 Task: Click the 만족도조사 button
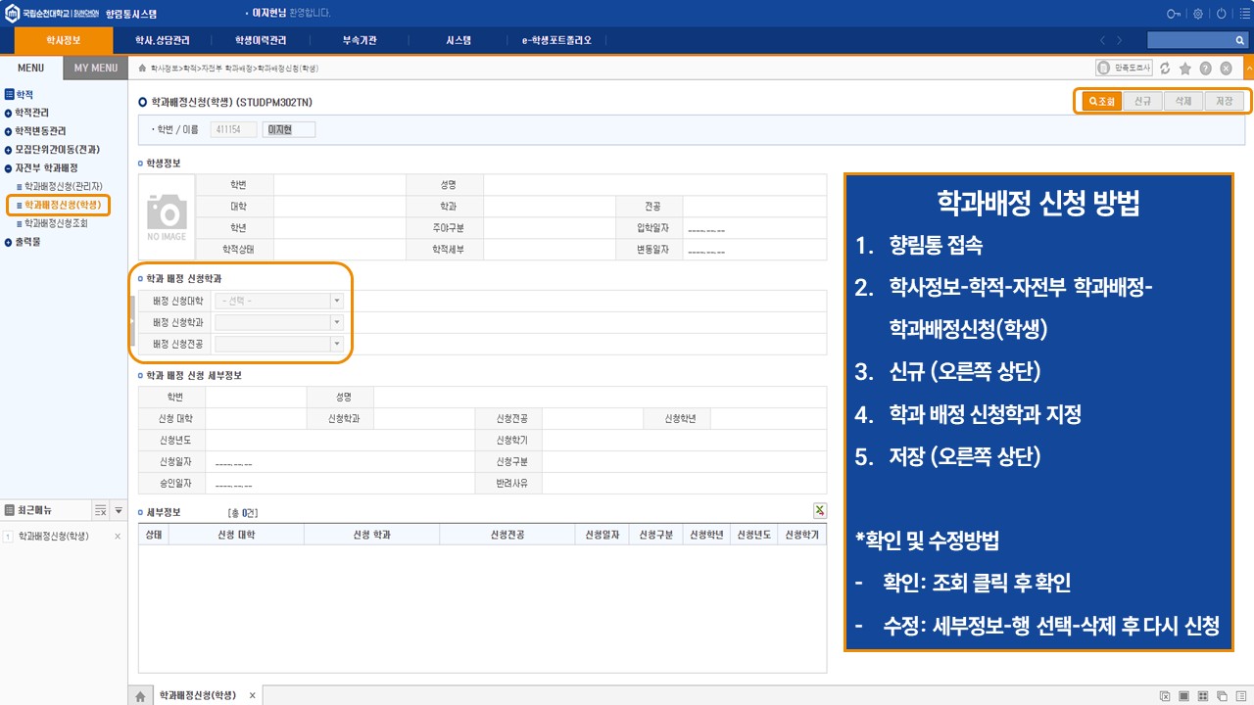tap(1123, 69)
